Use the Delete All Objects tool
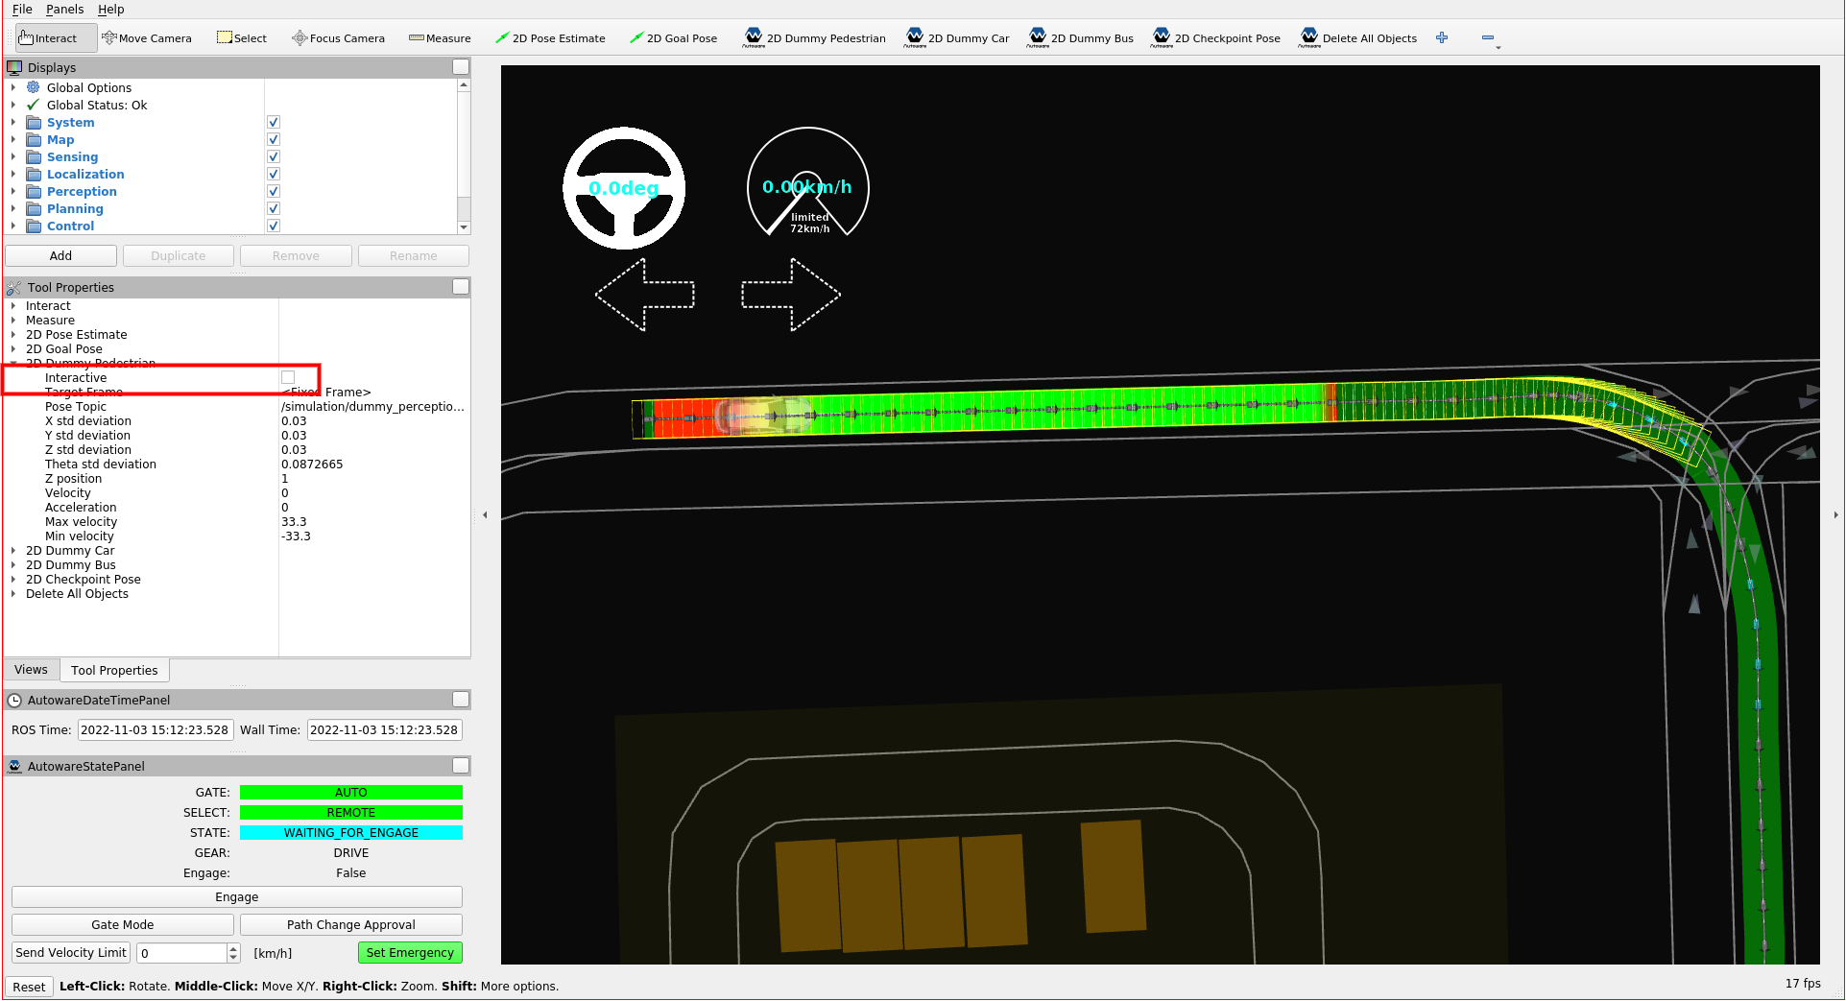The image size is (1846, 1001). coord(1358,37)
